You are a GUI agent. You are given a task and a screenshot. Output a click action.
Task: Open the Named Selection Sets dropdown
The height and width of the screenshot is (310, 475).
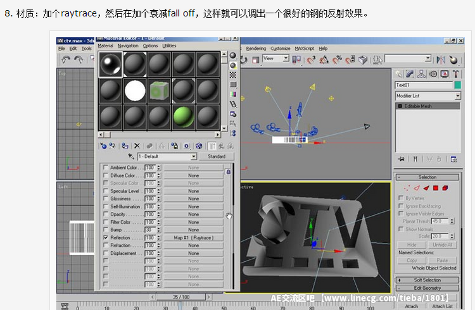(x=408, y=58)
